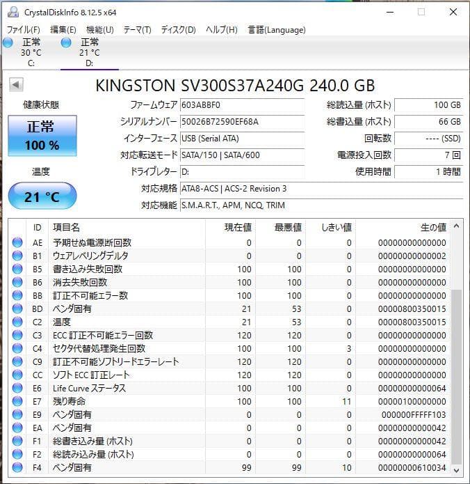Click the 現在値 column header
The width and height of the screenshot is (470, 484).
click(x=230, y=228)
